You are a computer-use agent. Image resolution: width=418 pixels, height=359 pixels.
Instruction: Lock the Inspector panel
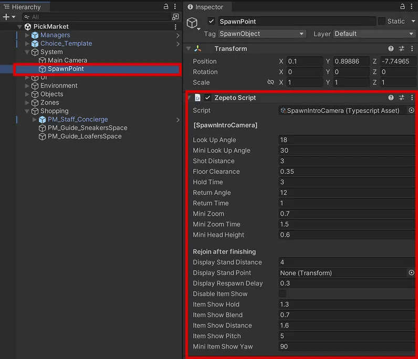tap(403, 6)
